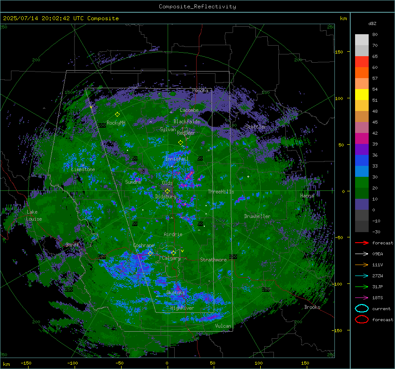Select the red 60-65 dBZ swatch

tap(362, 62)
